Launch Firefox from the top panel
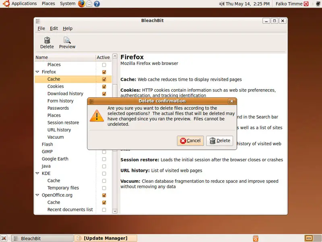The height and width of the screenshot is (242, 322). click(82, 4)
